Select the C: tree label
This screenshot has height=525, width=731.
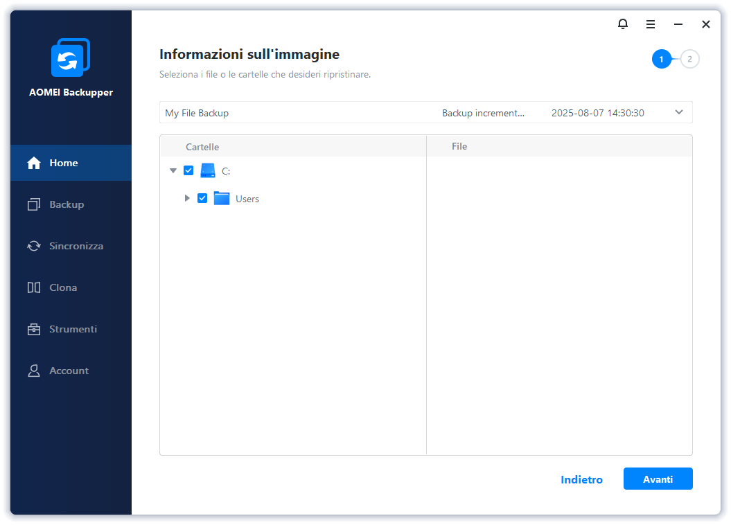pos(226,172)
